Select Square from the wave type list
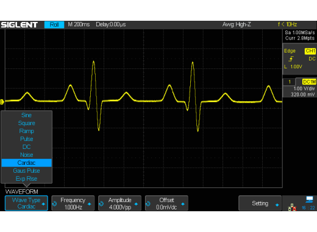 [x=26, y=123]
